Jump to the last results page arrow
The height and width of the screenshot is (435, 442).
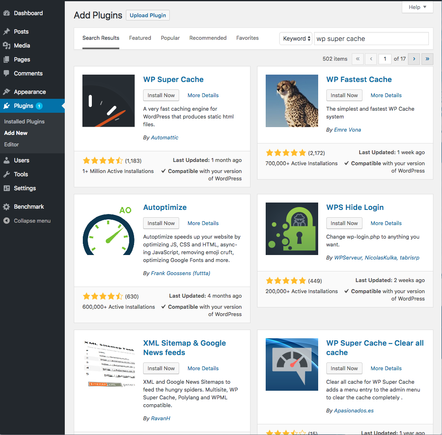point(427,59)
